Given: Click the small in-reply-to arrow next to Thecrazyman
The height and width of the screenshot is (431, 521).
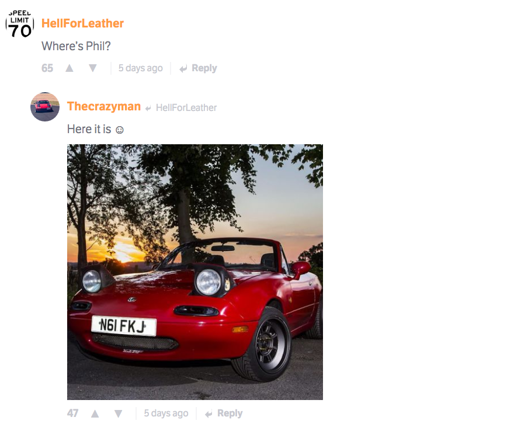Looking at the screenshot, I should 148,108.
